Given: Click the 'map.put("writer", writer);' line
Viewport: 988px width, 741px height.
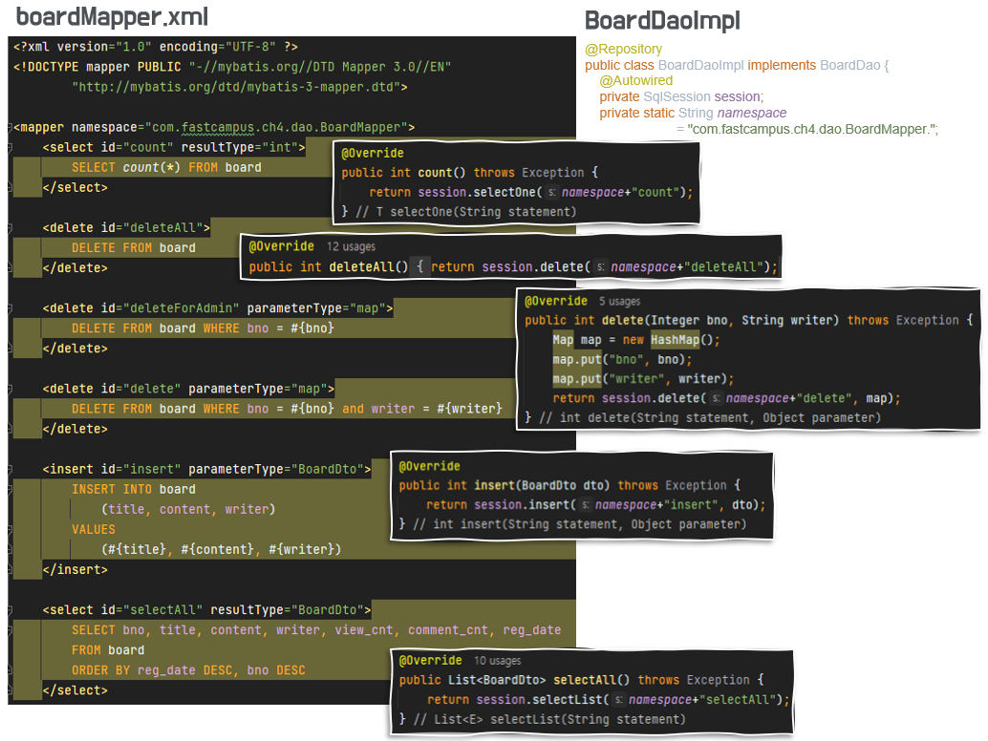Looking at the screenshot, I should point(643,379).
